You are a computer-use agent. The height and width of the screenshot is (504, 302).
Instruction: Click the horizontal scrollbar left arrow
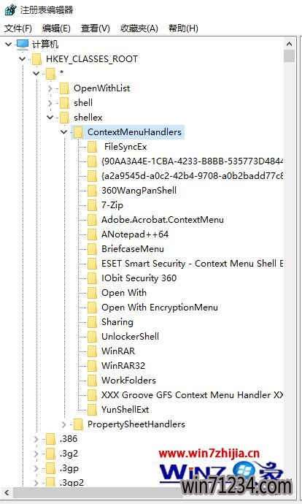7,492
